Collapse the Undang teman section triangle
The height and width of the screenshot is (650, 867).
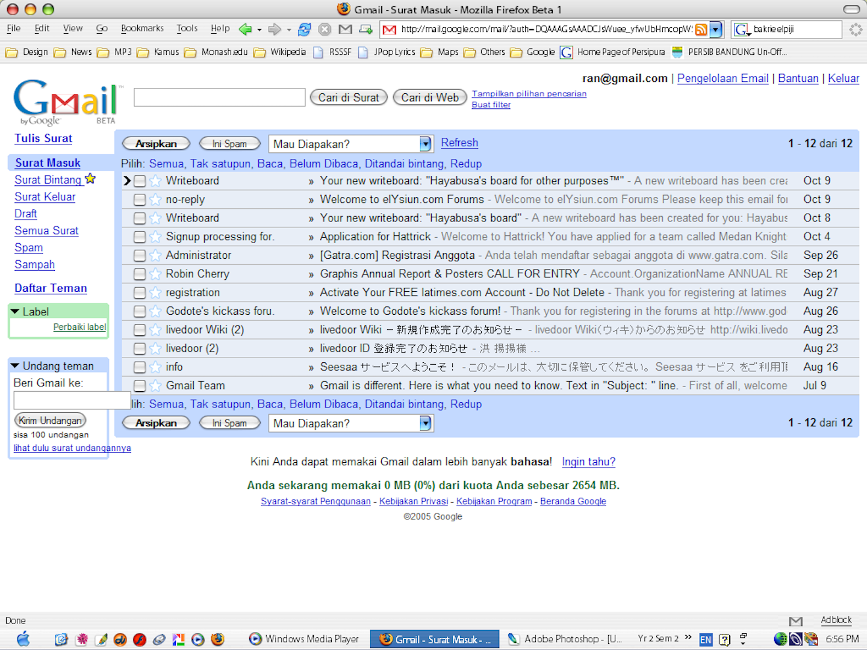click(x=15, y=366)
